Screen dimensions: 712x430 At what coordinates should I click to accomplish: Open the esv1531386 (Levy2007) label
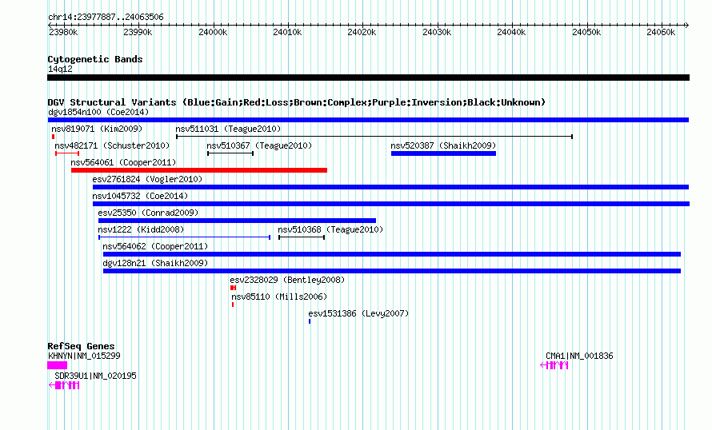coord(358,313)
